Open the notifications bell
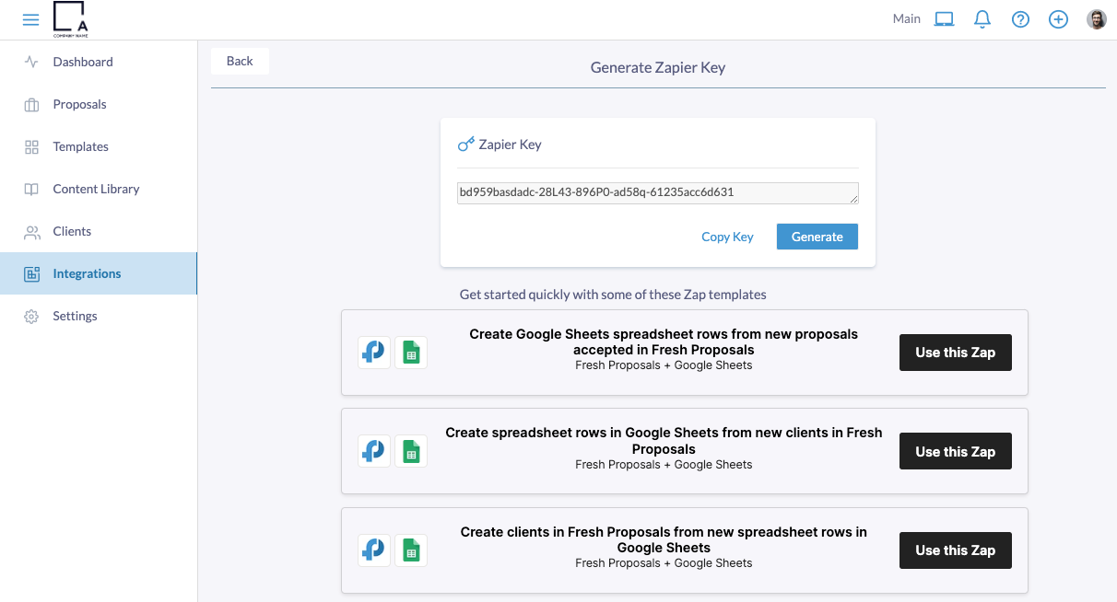Image resolution: width=1117 pixels, height=602 pixels. (982, 19)
